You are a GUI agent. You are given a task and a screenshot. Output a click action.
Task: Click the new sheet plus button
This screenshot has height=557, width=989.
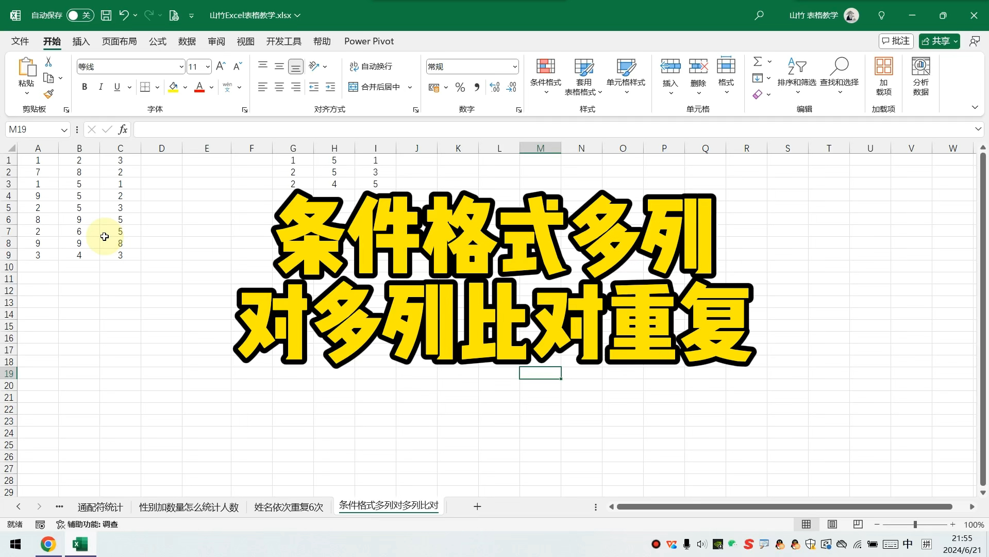pyautogui.click(x=477, y=507)
